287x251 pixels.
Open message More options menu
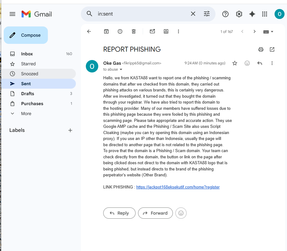(272, 63)
